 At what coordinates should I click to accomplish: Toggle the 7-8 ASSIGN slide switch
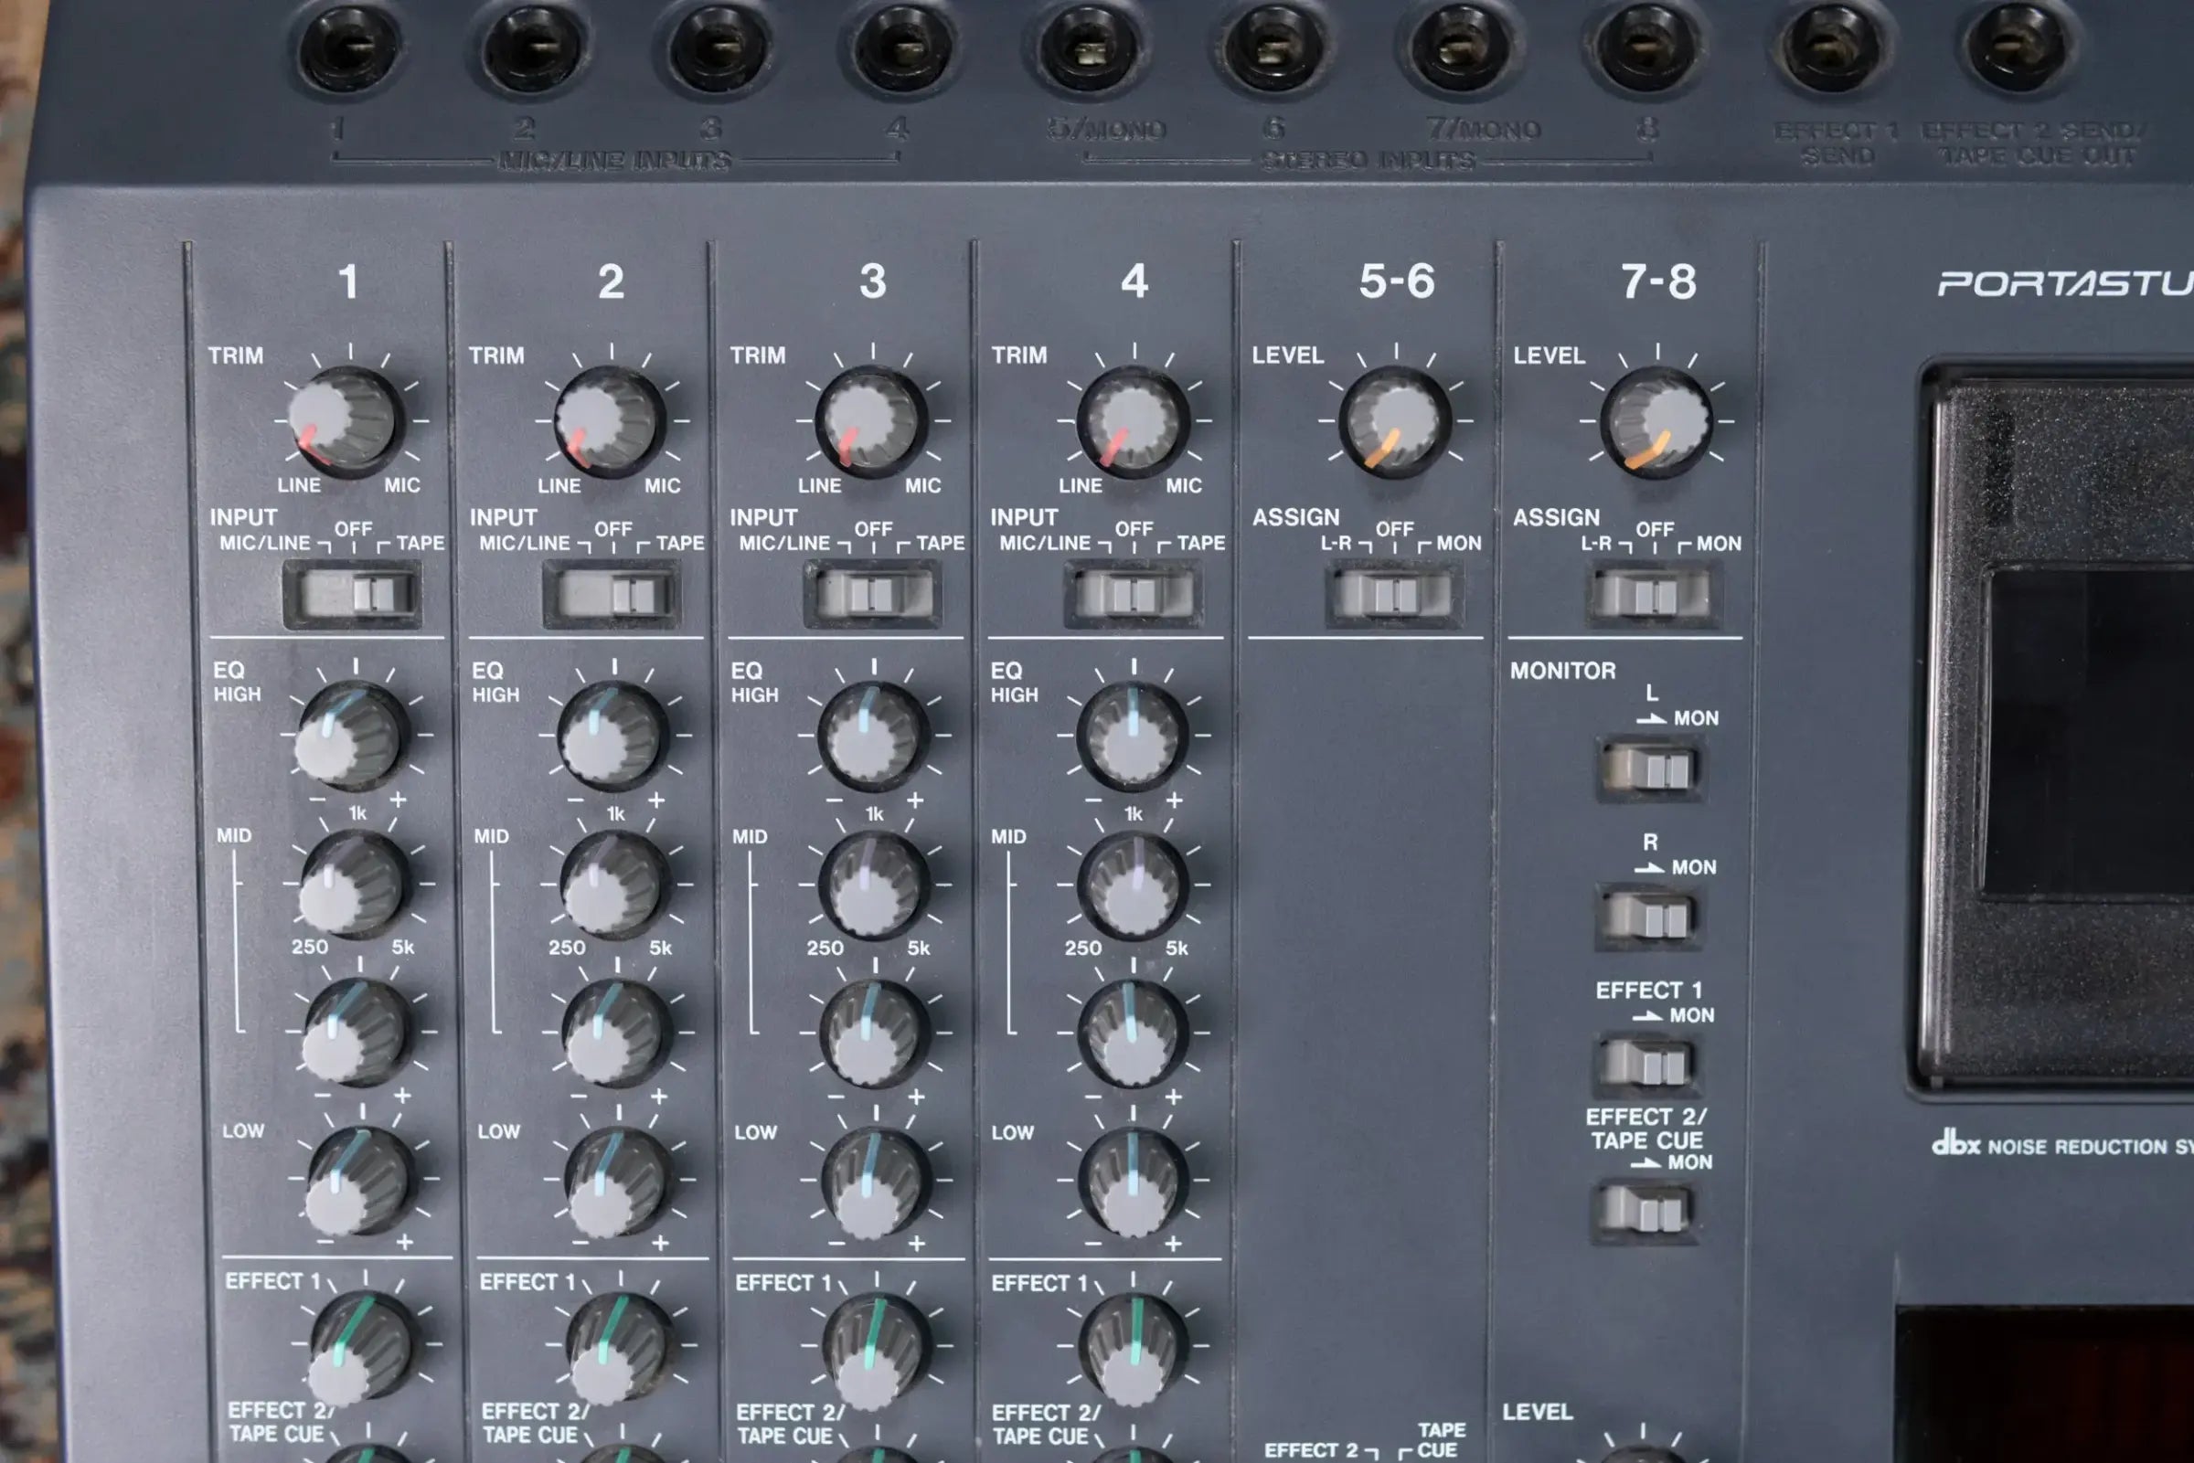1653,594
